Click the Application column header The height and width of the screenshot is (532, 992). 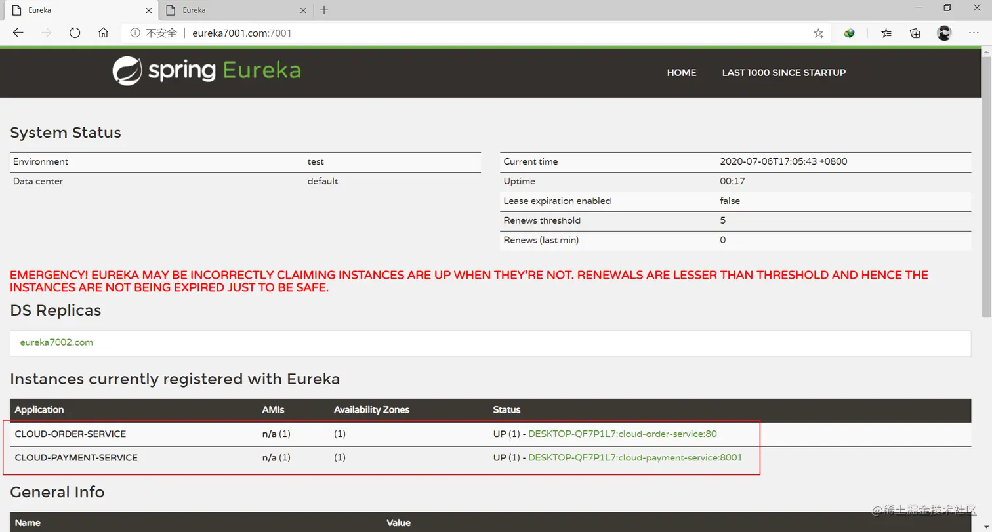39,409
